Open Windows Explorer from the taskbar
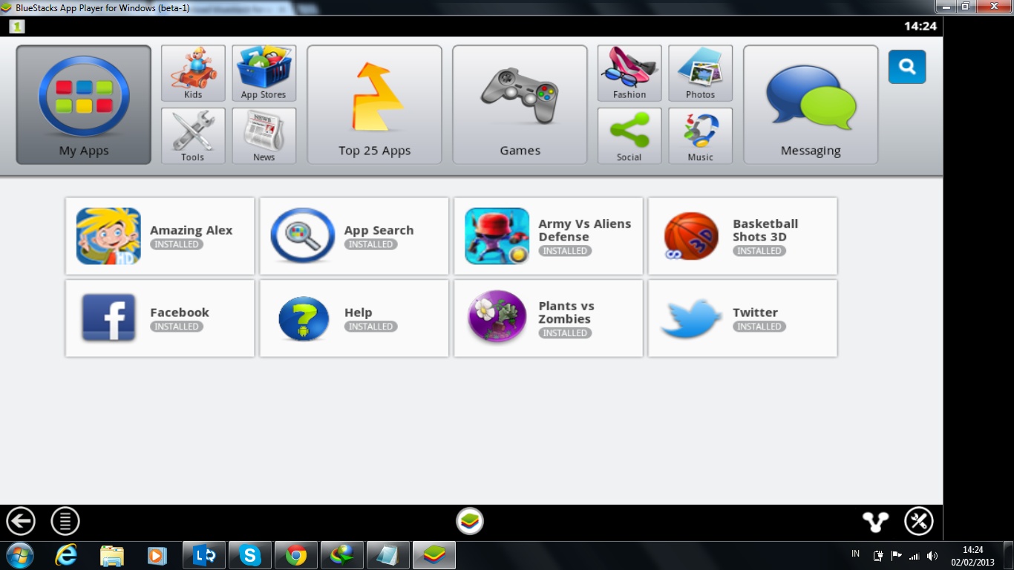 tap(112, 555)
